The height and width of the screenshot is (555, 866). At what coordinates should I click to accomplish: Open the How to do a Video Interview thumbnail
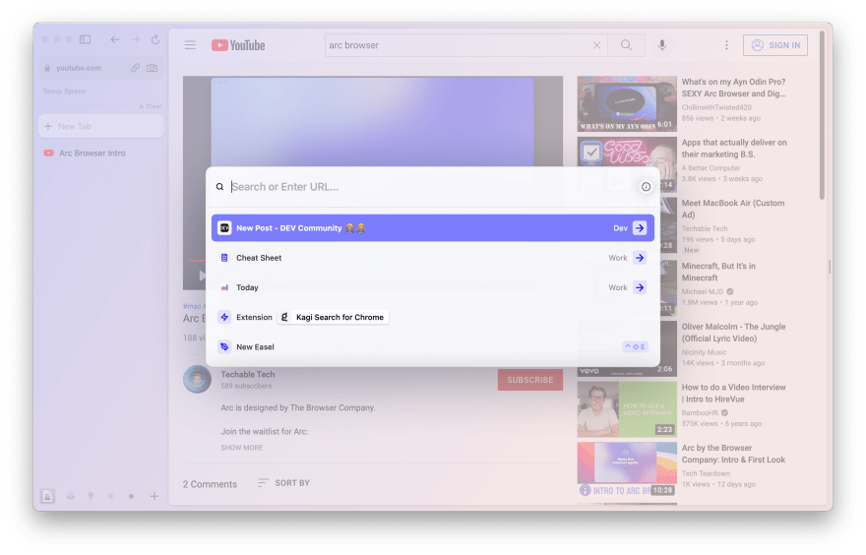click(x=627, y=409)
